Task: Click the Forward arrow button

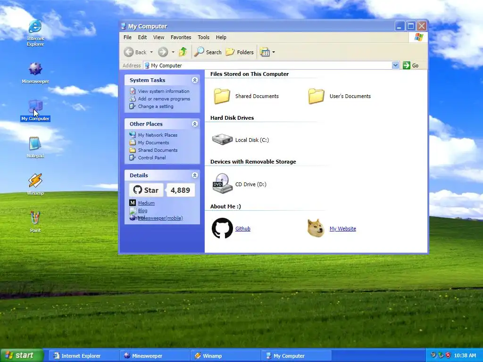Action: tap(163, 52)
